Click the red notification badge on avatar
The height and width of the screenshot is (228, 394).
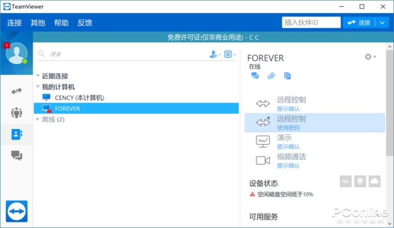click(x=7, y=46)
